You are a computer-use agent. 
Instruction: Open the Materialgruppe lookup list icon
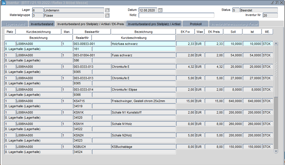107,15
